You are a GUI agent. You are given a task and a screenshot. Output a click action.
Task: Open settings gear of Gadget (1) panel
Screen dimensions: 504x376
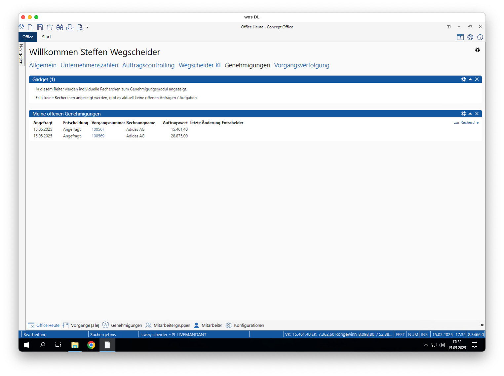click(464, 79)
